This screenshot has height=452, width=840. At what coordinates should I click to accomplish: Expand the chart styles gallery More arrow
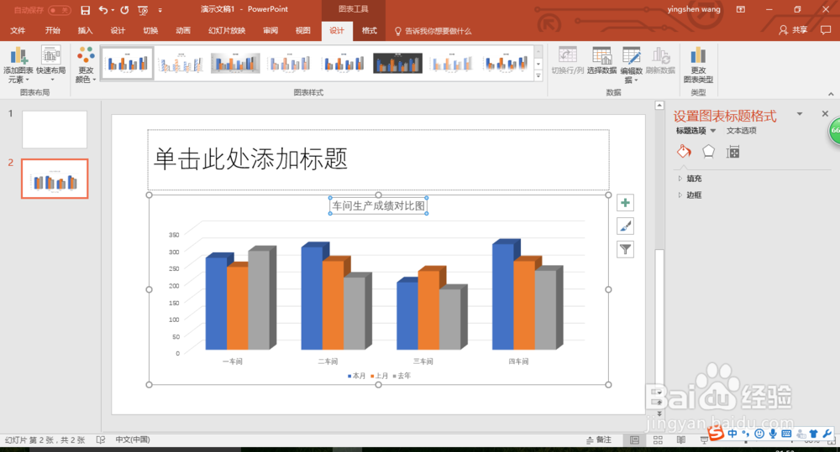538,75
